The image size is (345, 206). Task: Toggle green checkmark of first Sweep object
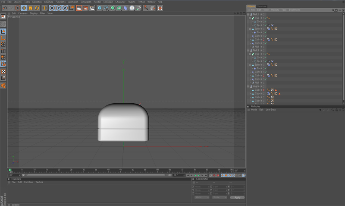(x=266, y=18)
